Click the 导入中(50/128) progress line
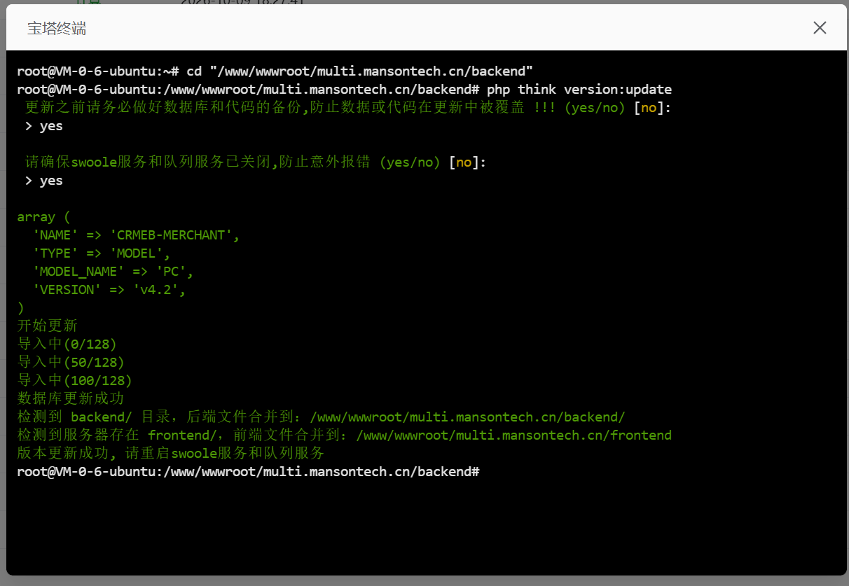This screenshot has height=586, width=849. (71, 363)
